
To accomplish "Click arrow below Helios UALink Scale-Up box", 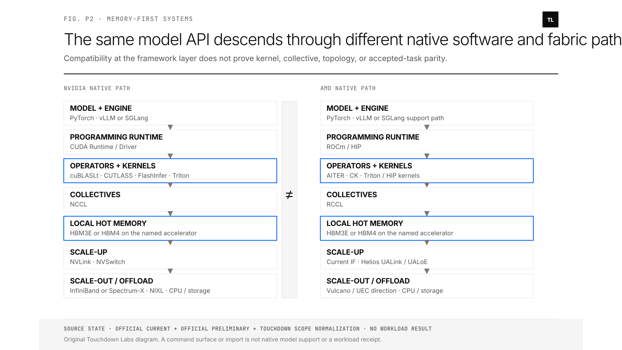I will pyautogui.click(x=427, y=271).
